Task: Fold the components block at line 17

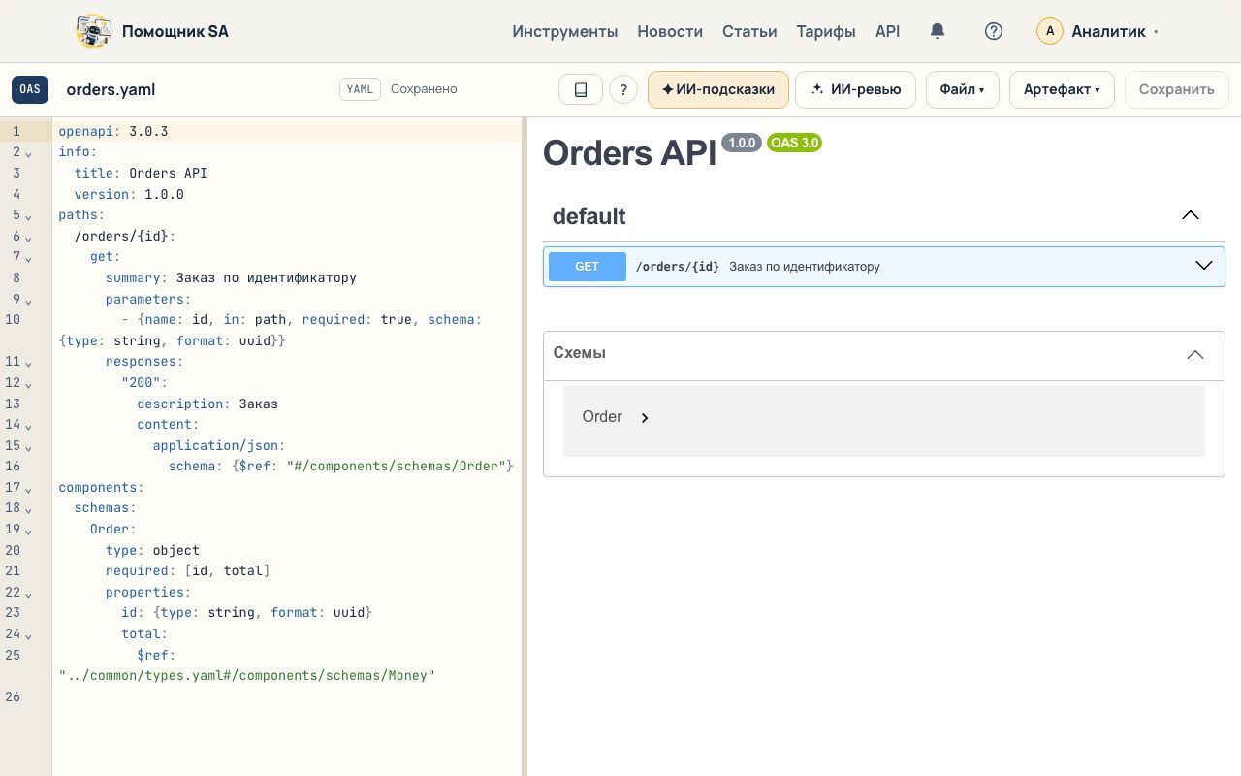Action: 28,488
